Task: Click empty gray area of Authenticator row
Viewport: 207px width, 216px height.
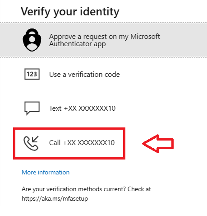Action: click(x=184, y=40)
